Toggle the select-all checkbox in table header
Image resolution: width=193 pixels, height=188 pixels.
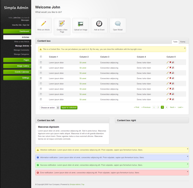click(41, 57)
